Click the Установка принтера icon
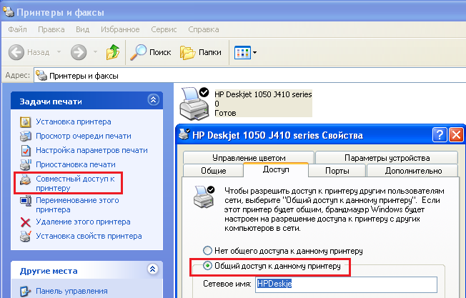The image size is (466, 298). 26,121
